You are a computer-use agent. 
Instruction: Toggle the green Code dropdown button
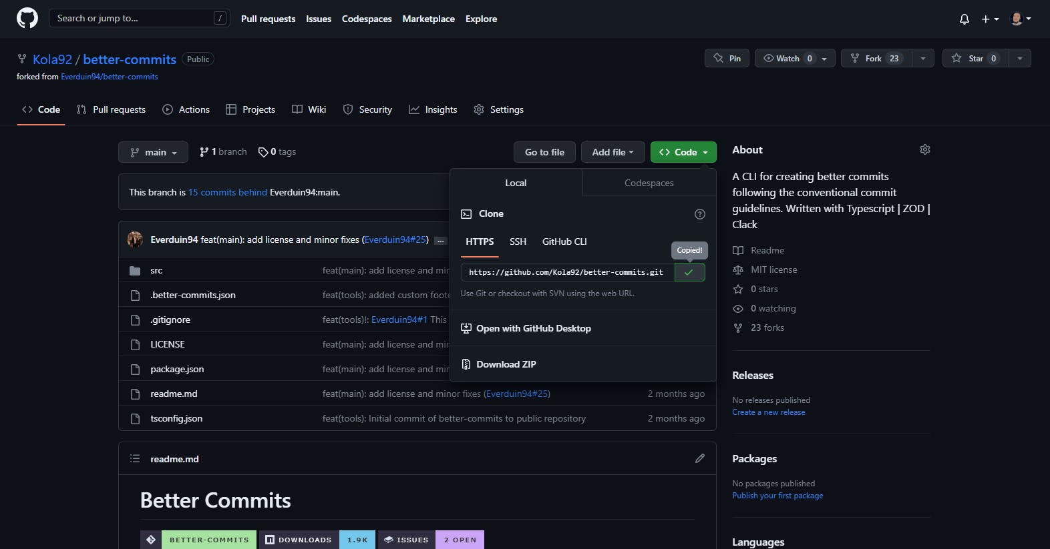coord(683,152)
